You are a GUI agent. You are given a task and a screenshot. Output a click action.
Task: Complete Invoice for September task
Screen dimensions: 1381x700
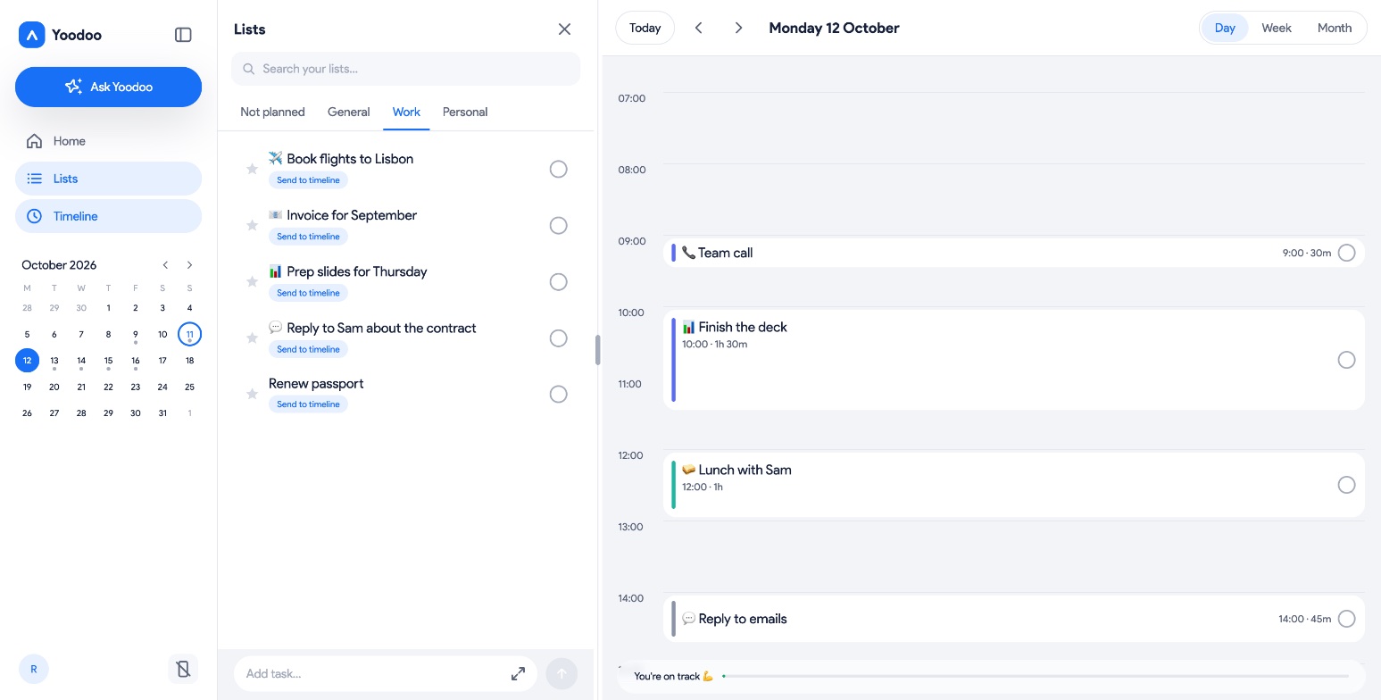point(558,225)
